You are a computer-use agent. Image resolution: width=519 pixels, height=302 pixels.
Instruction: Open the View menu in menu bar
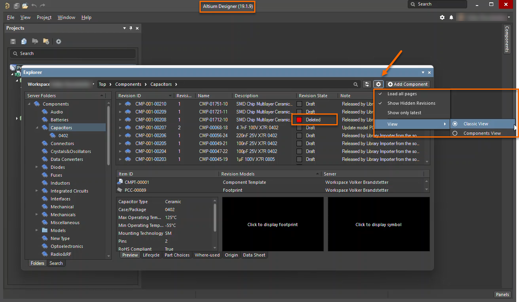click(x=25, y=17)
